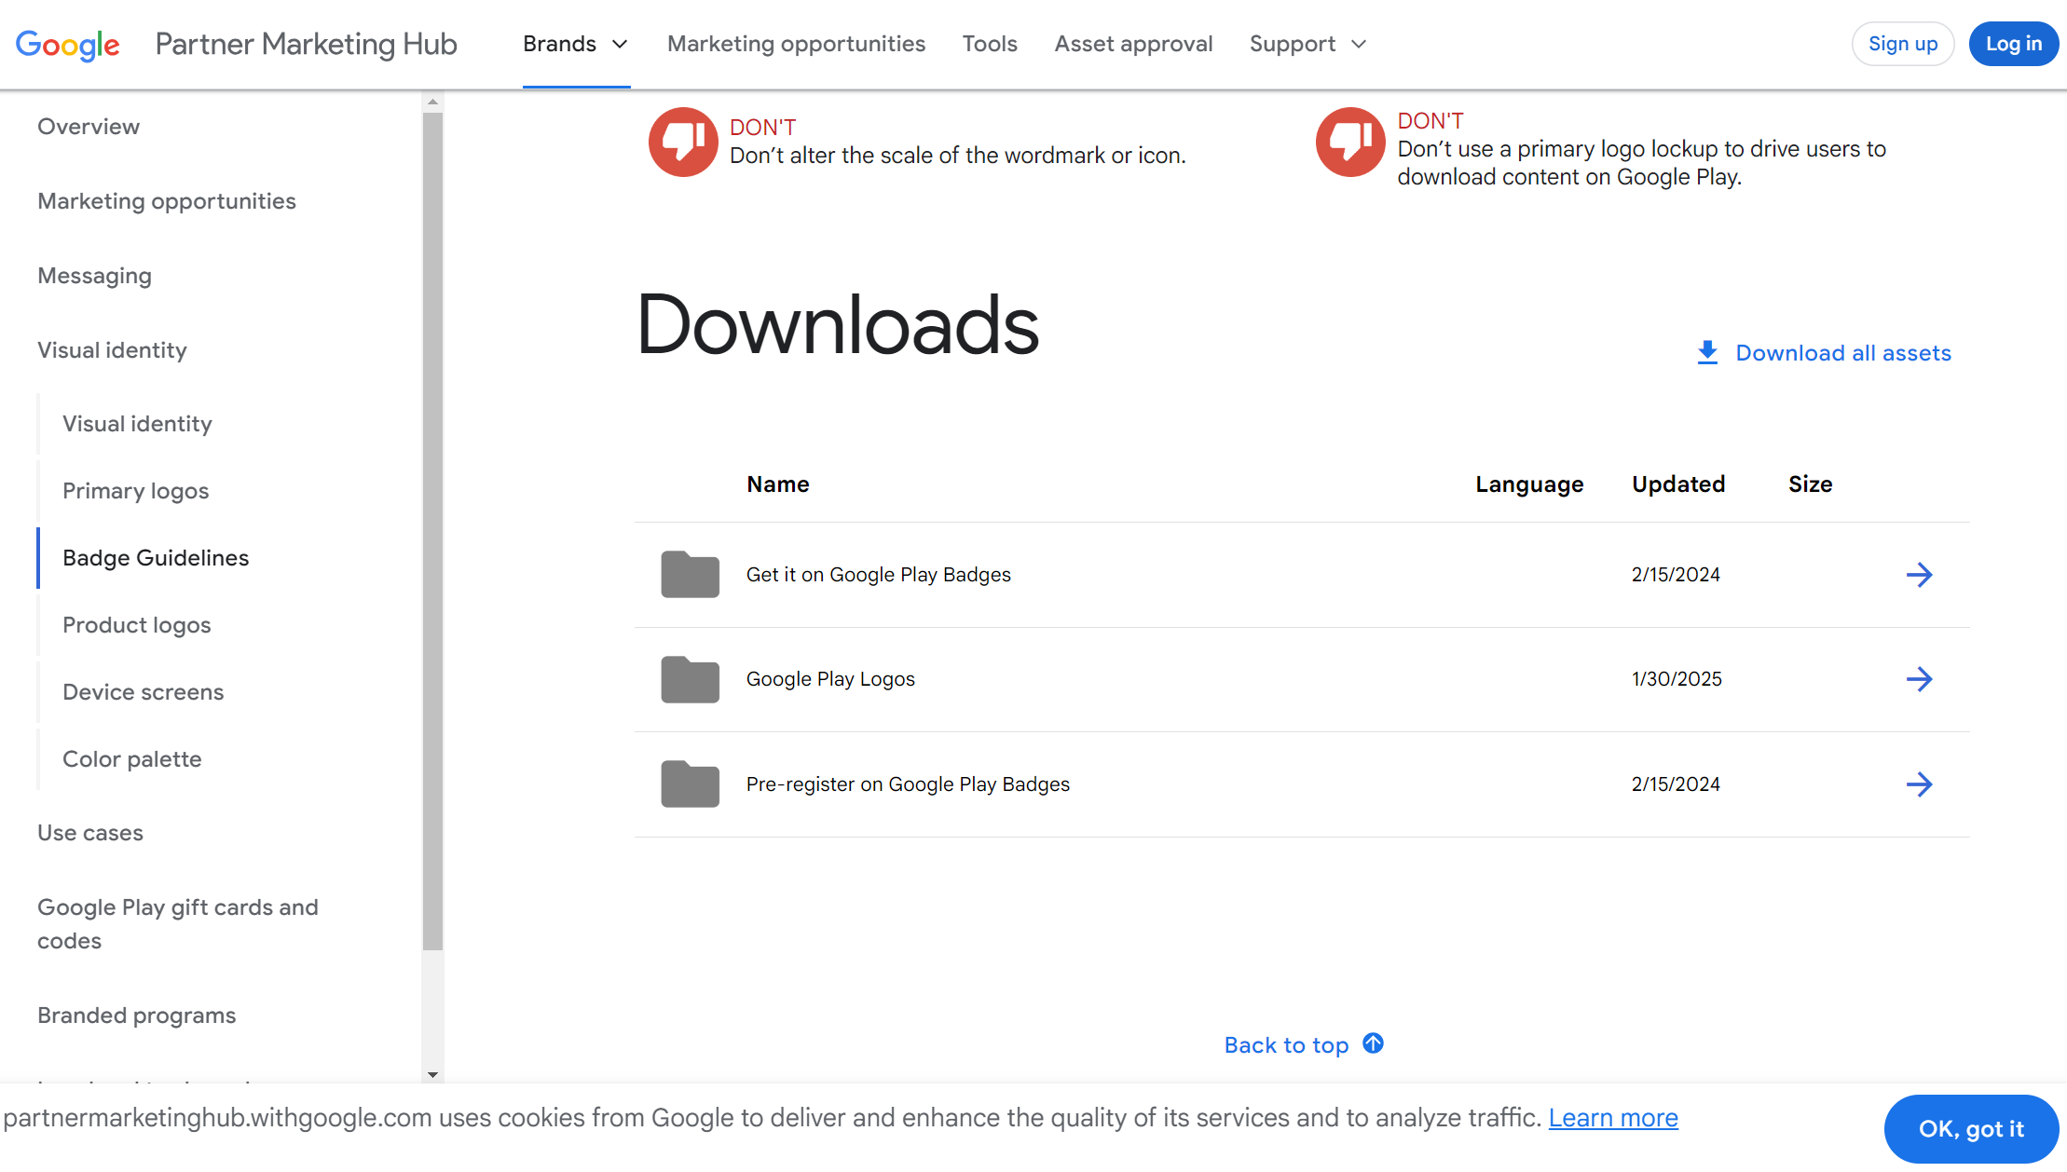Open the Tools navigation item

coord(990,44)
